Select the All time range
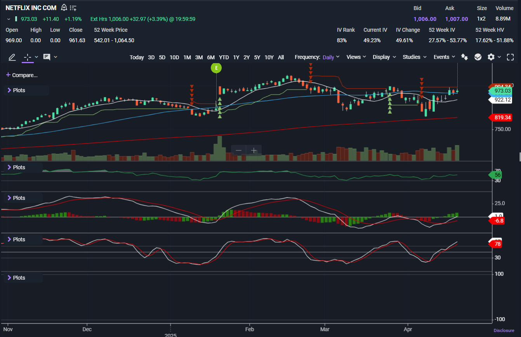This screenshot has width=521, height=337. pos(281,57)
